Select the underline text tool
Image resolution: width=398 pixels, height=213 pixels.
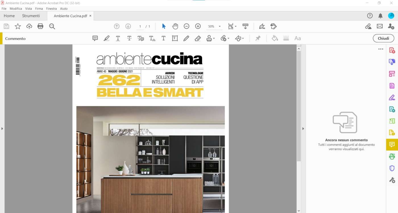(x=118, y=38)
